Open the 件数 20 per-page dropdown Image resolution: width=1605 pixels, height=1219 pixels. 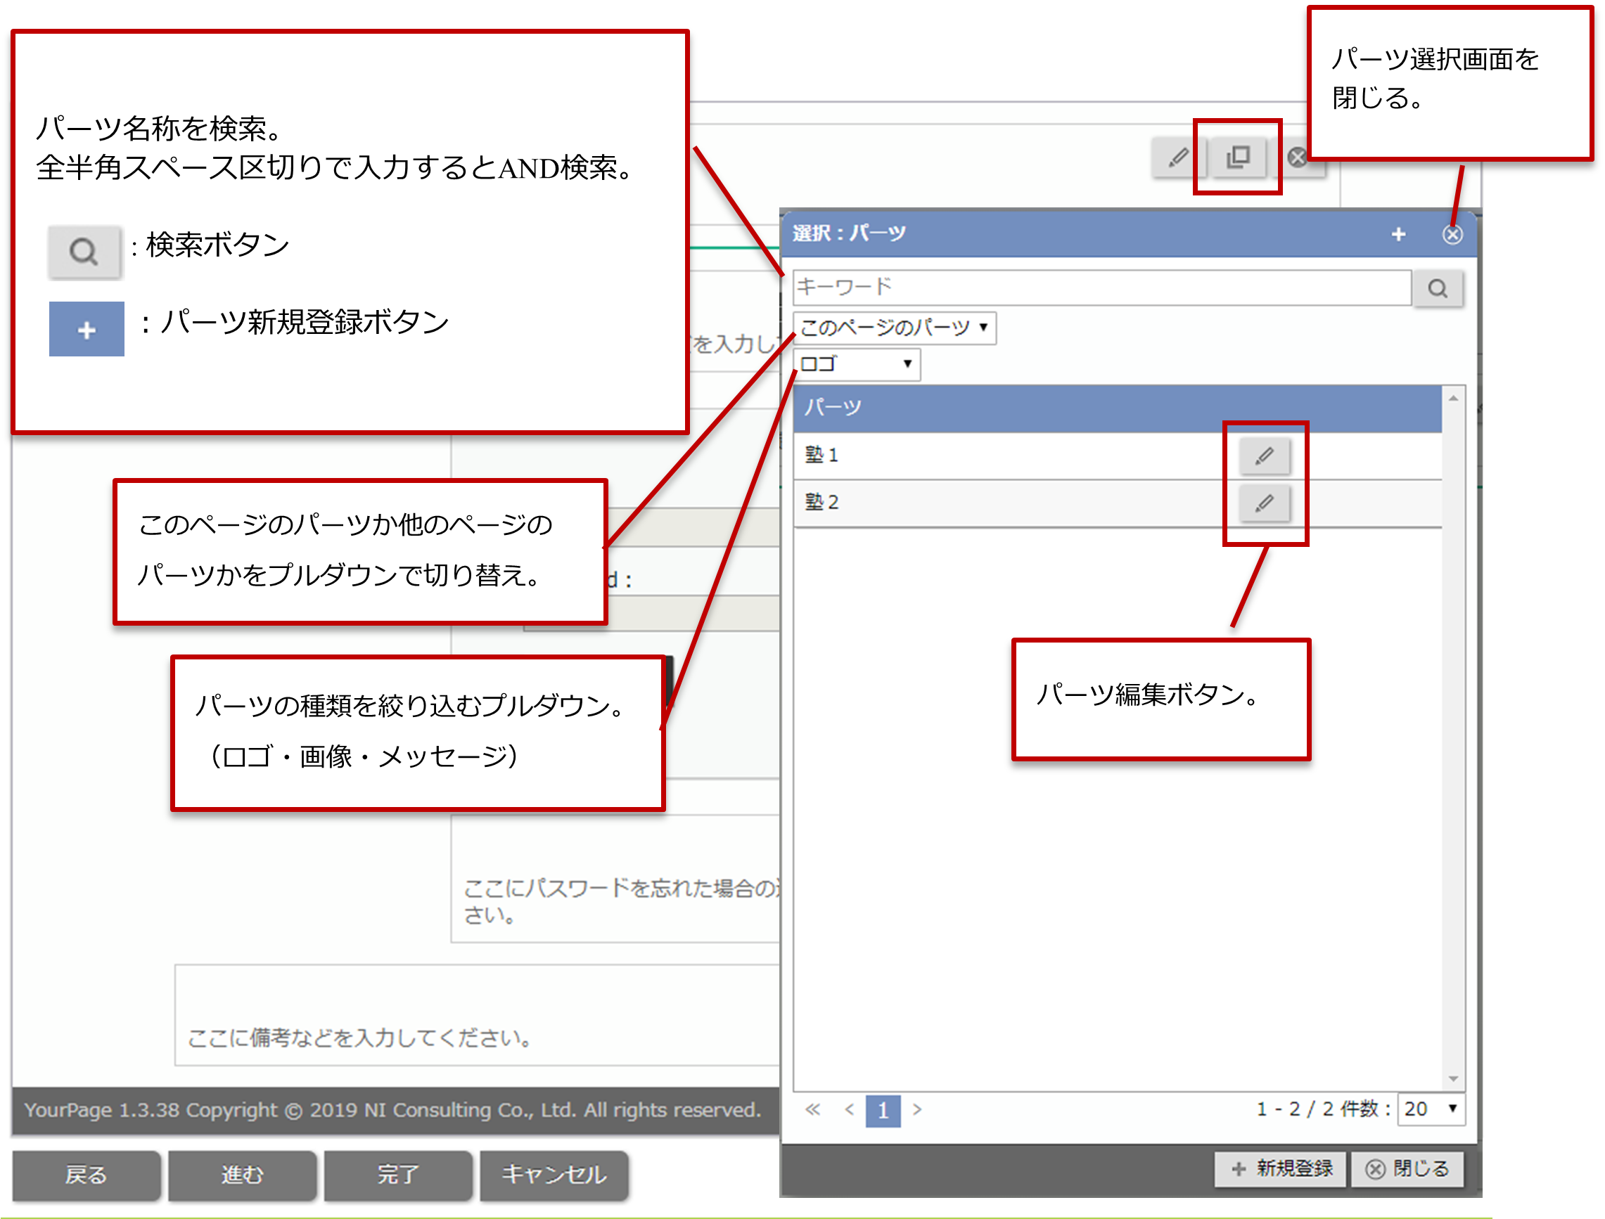pos(1431,1109)
